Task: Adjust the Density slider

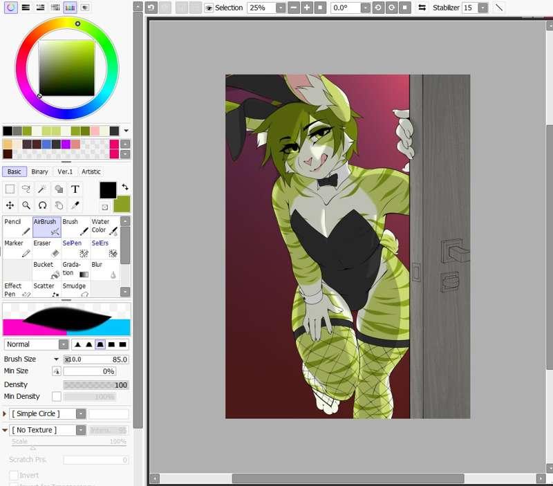Action: coord(95,385)
